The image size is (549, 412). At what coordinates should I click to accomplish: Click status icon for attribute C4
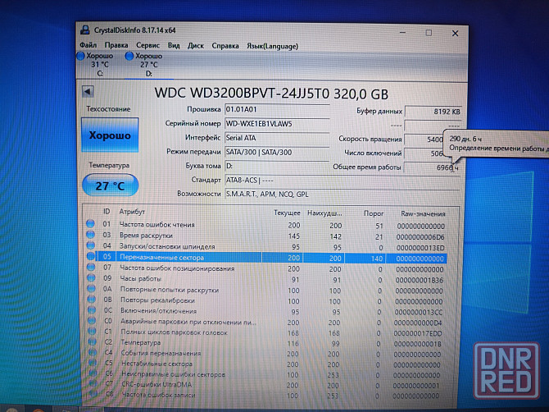[93, 352]
